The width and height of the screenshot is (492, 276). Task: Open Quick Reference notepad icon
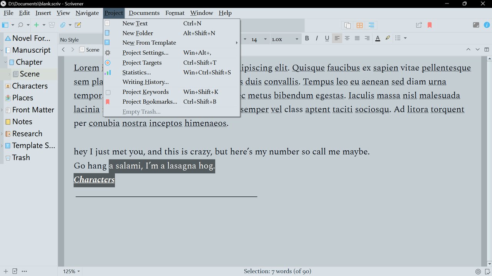tap(78, 25)
